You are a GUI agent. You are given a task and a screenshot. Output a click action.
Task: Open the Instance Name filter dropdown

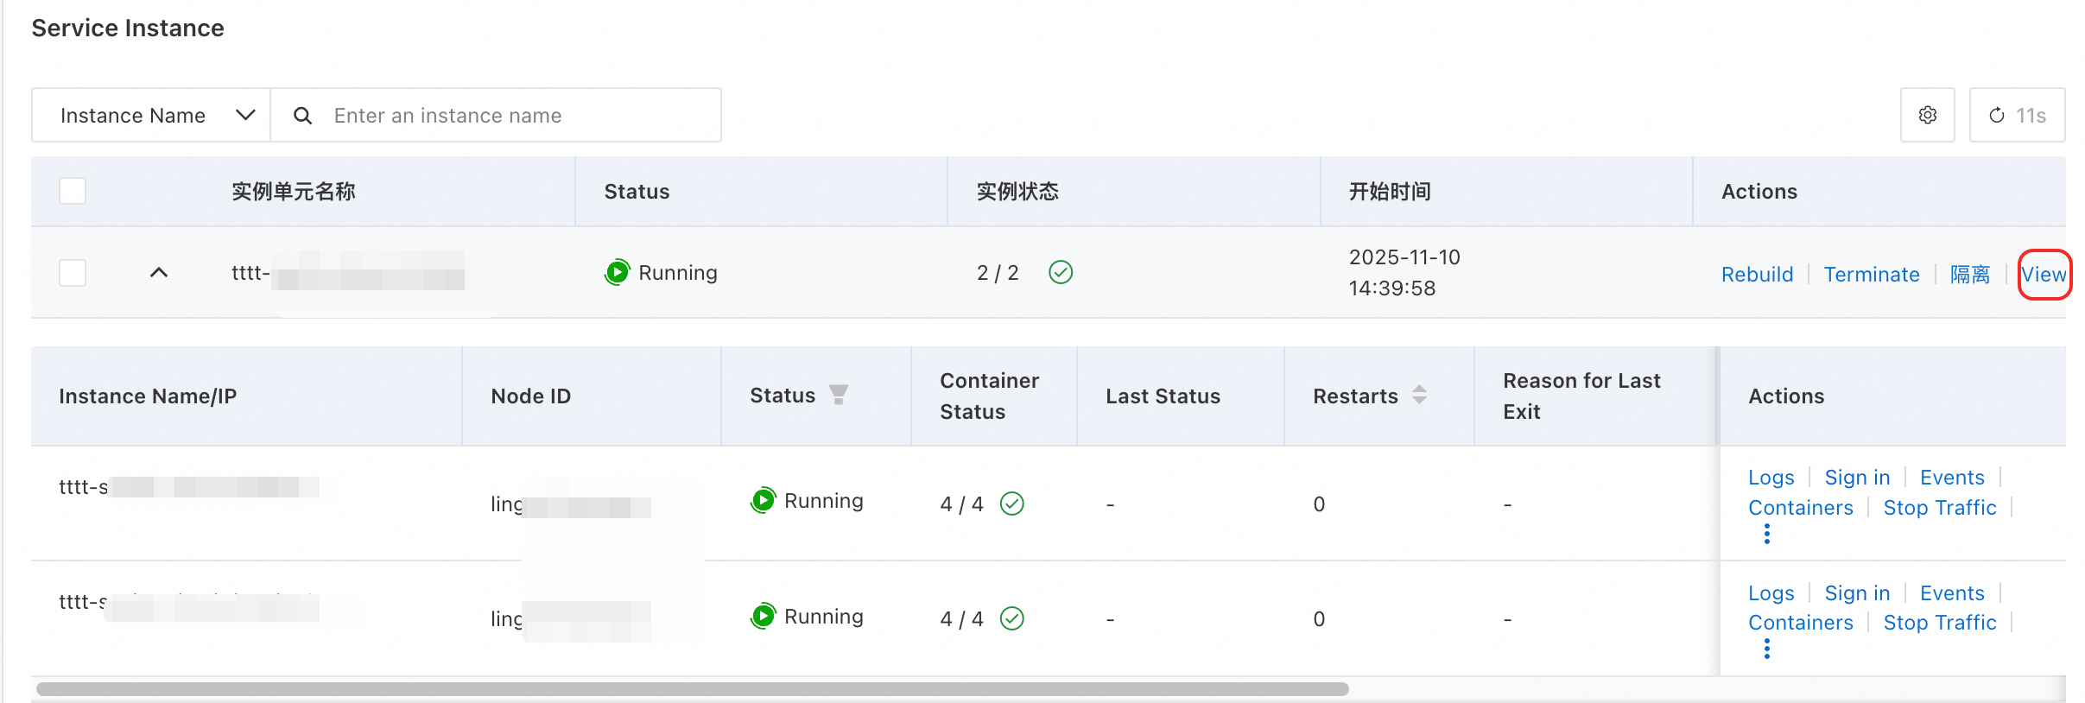pos(152,115)
